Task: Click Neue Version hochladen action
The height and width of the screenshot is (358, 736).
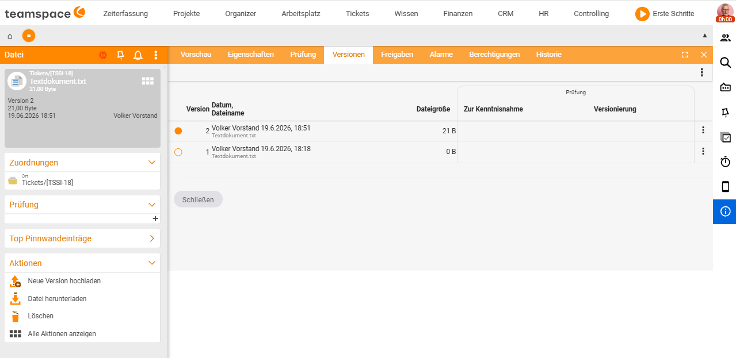Action: [x=64, y=281]
